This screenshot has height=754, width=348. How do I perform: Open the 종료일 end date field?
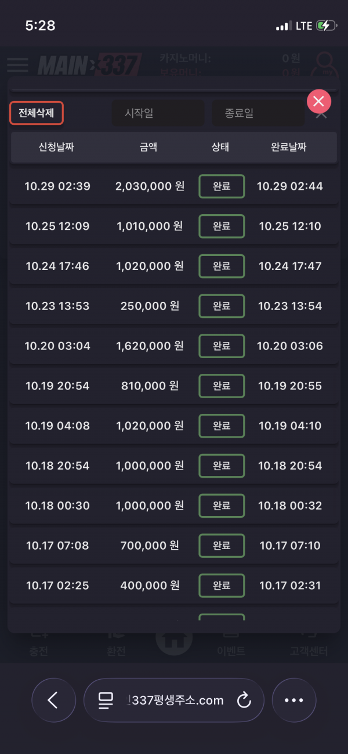coord(258,113)
